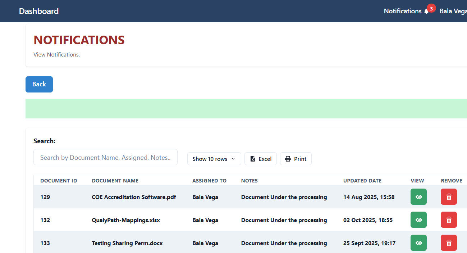Open the notifications bell icon

pos(426,12)
